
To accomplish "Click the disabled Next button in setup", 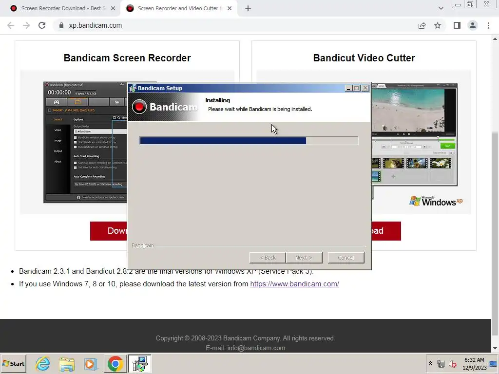I will [x=304, y=258].
